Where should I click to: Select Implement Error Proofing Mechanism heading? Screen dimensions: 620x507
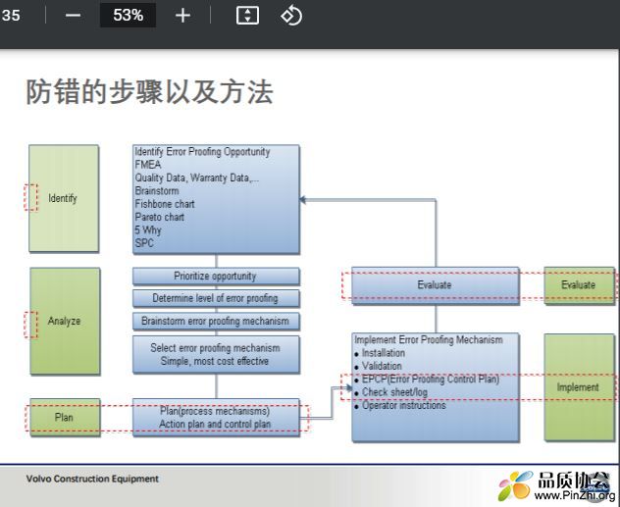[x=429, y=340]
